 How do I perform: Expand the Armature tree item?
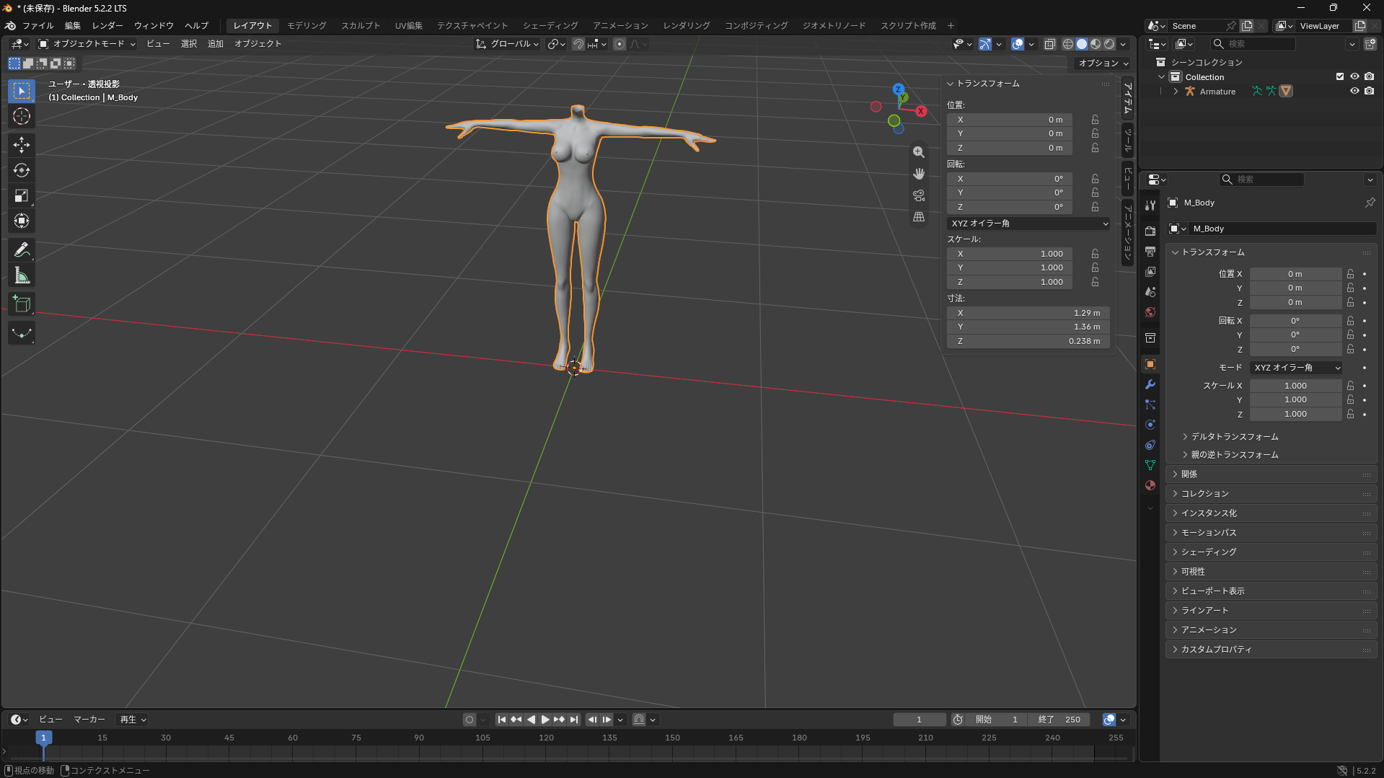click(x=1176, y=92)
